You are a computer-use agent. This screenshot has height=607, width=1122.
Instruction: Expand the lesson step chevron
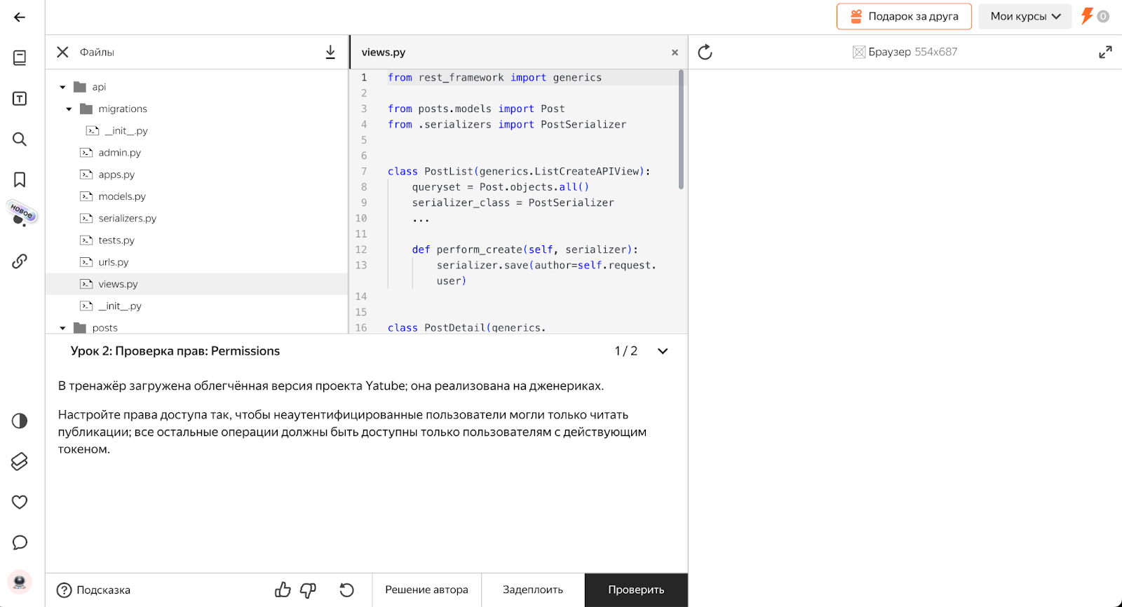point(663,351)
